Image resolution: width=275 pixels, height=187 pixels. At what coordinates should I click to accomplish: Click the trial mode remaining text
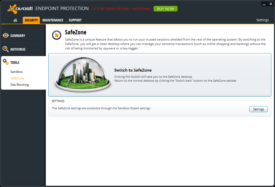pyautogui.click(x=121, y=9)
